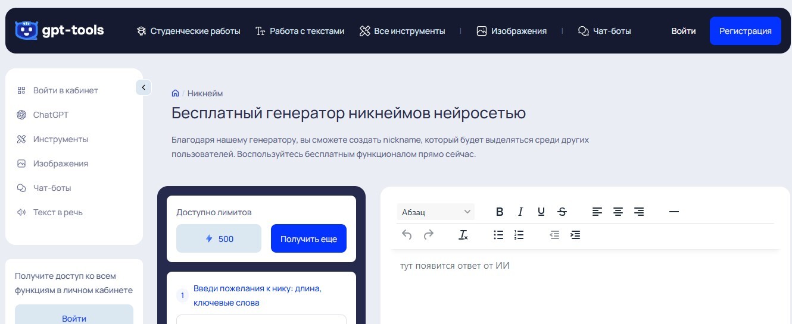The image size is (792, 324).
Task: Align text left in editor
Action: [597, 212]
